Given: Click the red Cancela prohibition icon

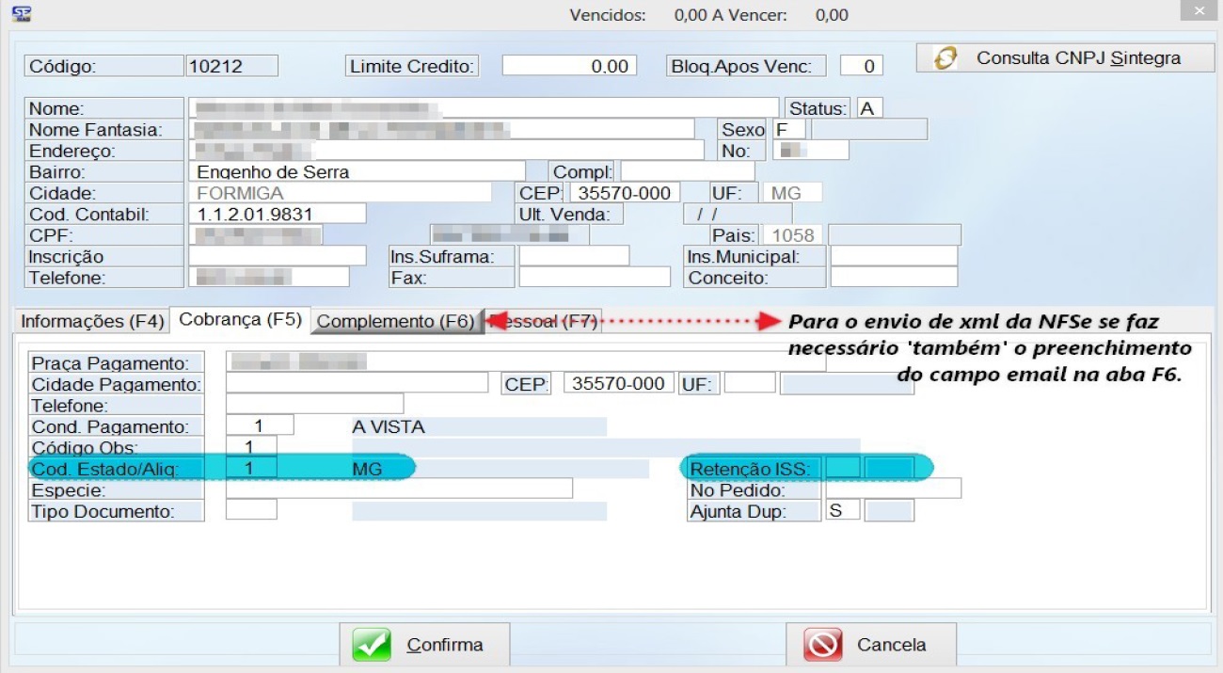Looking at the screenshot, I should click(822, 646).
